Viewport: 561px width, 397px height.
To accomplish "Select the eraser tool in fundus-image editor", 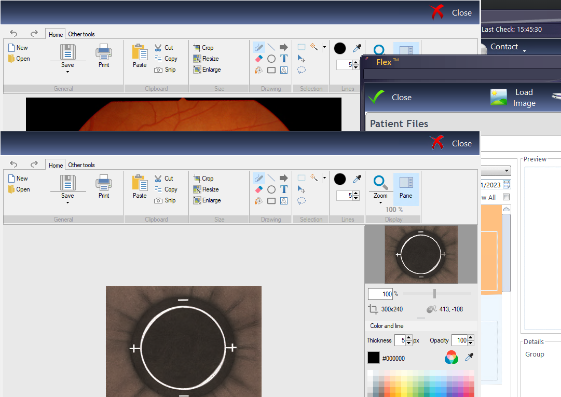I will pyautogui.click(x=258, y=58).
